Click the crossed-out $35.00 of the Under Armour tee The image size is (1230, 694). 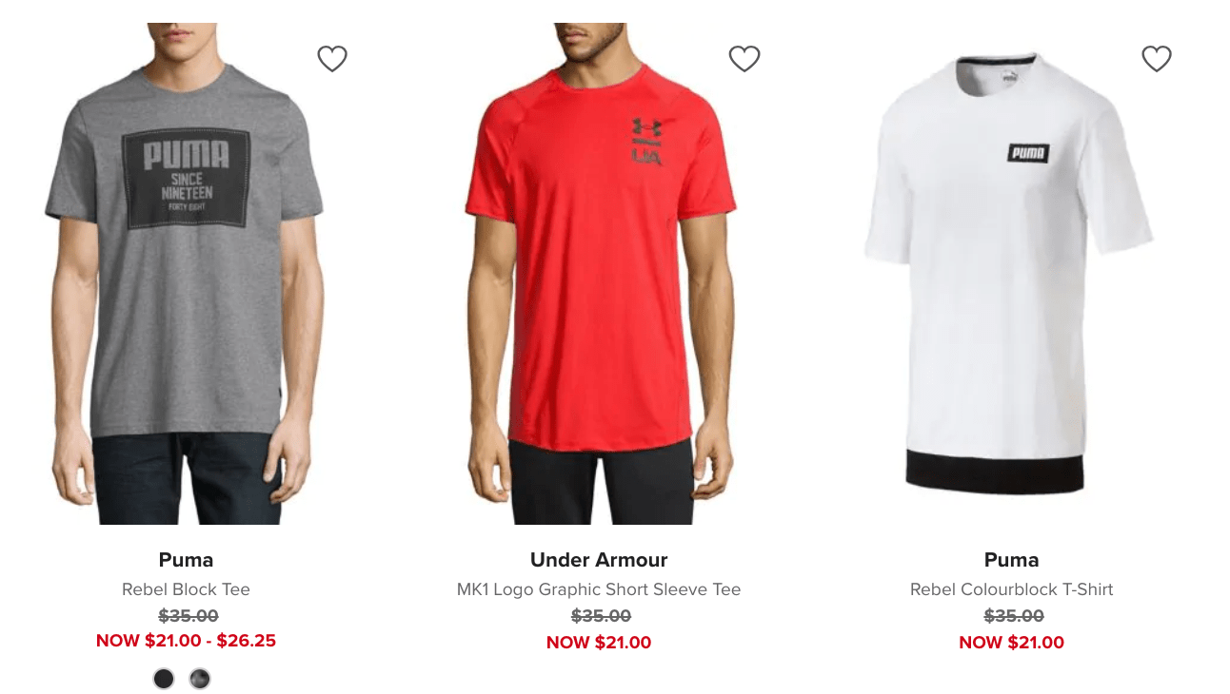[601, 616]
